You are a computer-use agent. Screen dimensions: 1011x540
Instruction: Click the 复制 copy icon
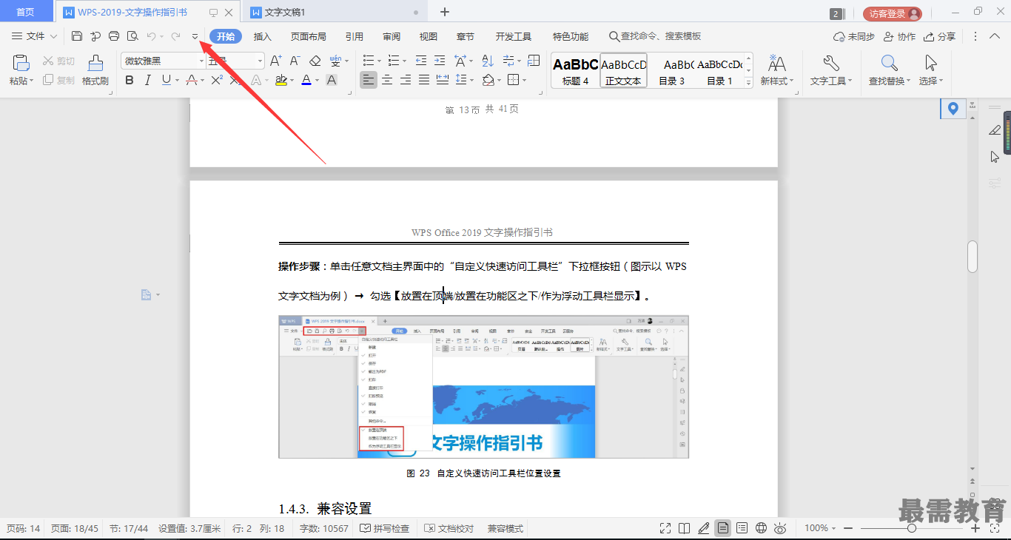pos(49,80)
